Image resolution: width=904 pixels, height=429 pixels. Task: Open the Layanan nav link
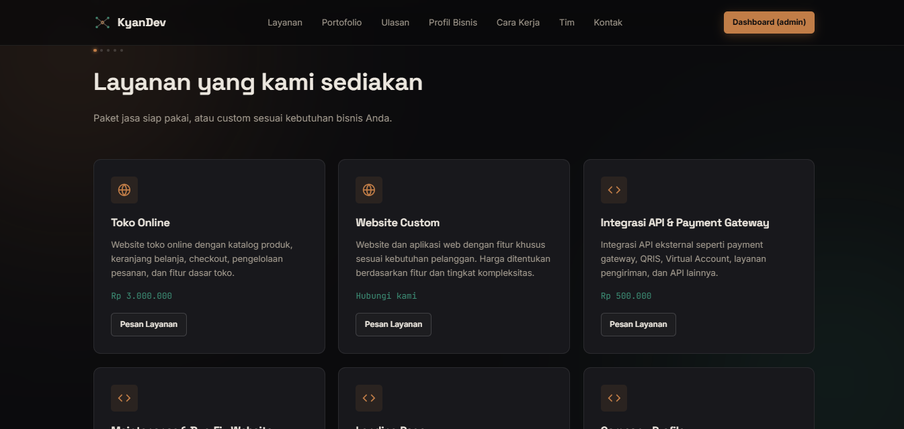tap(285, 22)
